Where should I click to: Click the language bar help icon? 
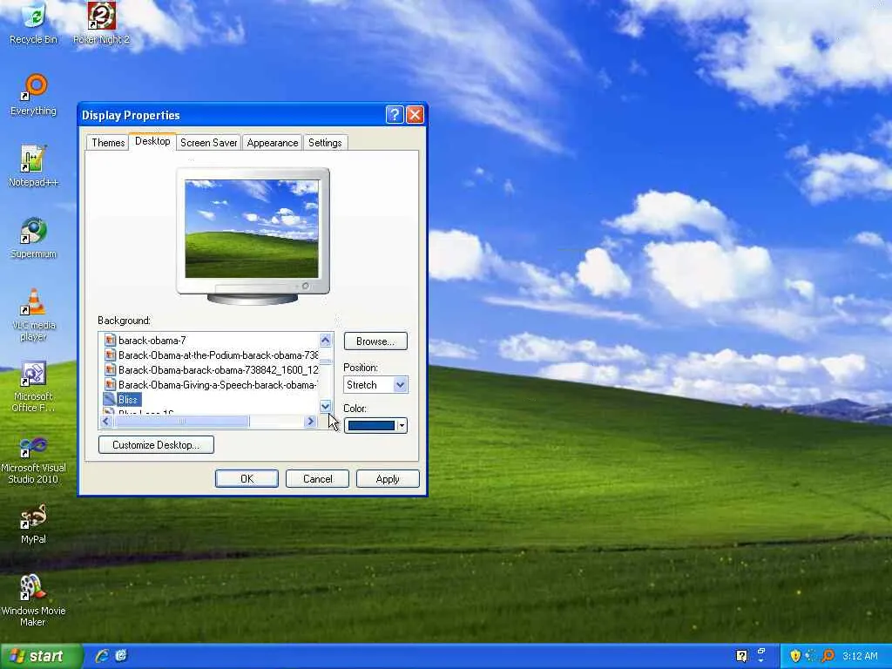[x=741, y=656]
